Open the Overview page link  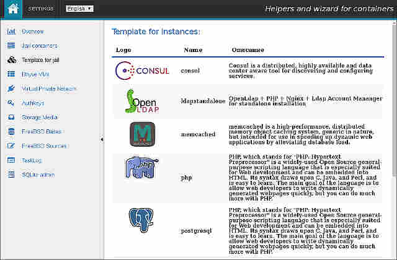tap(33, 32)
